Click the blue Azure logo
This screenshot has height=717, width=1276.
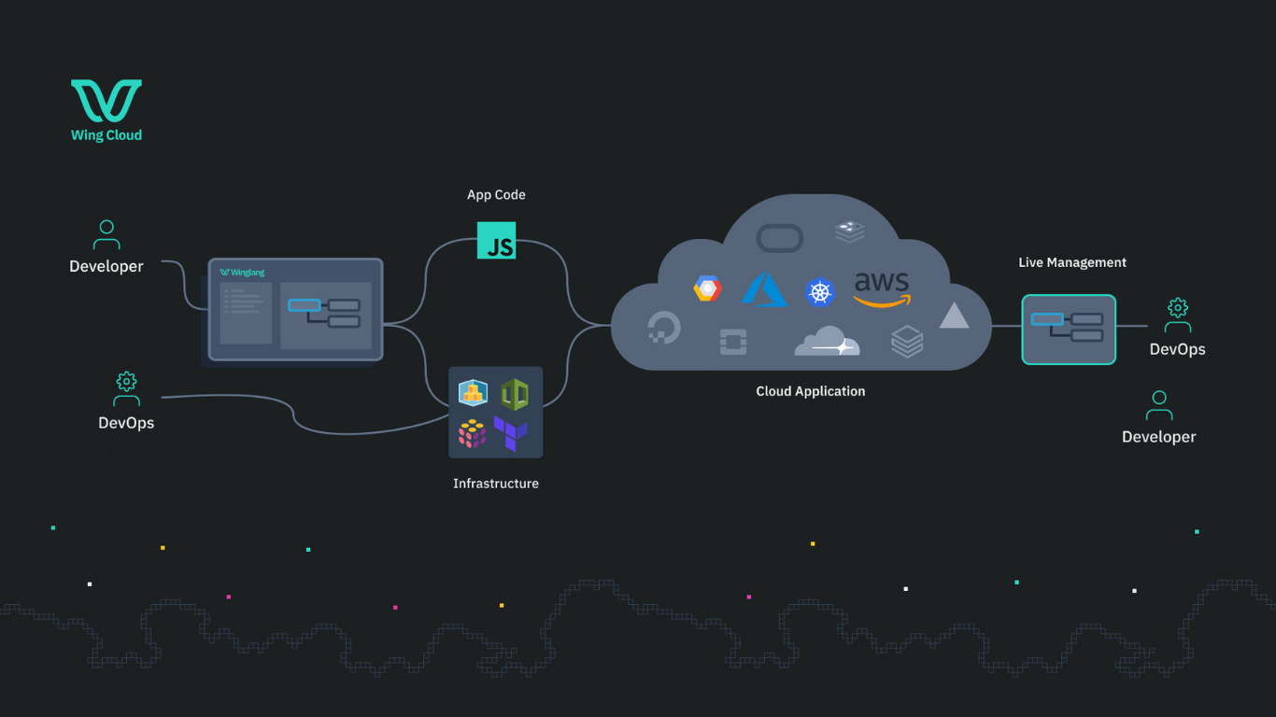[764, 289]
